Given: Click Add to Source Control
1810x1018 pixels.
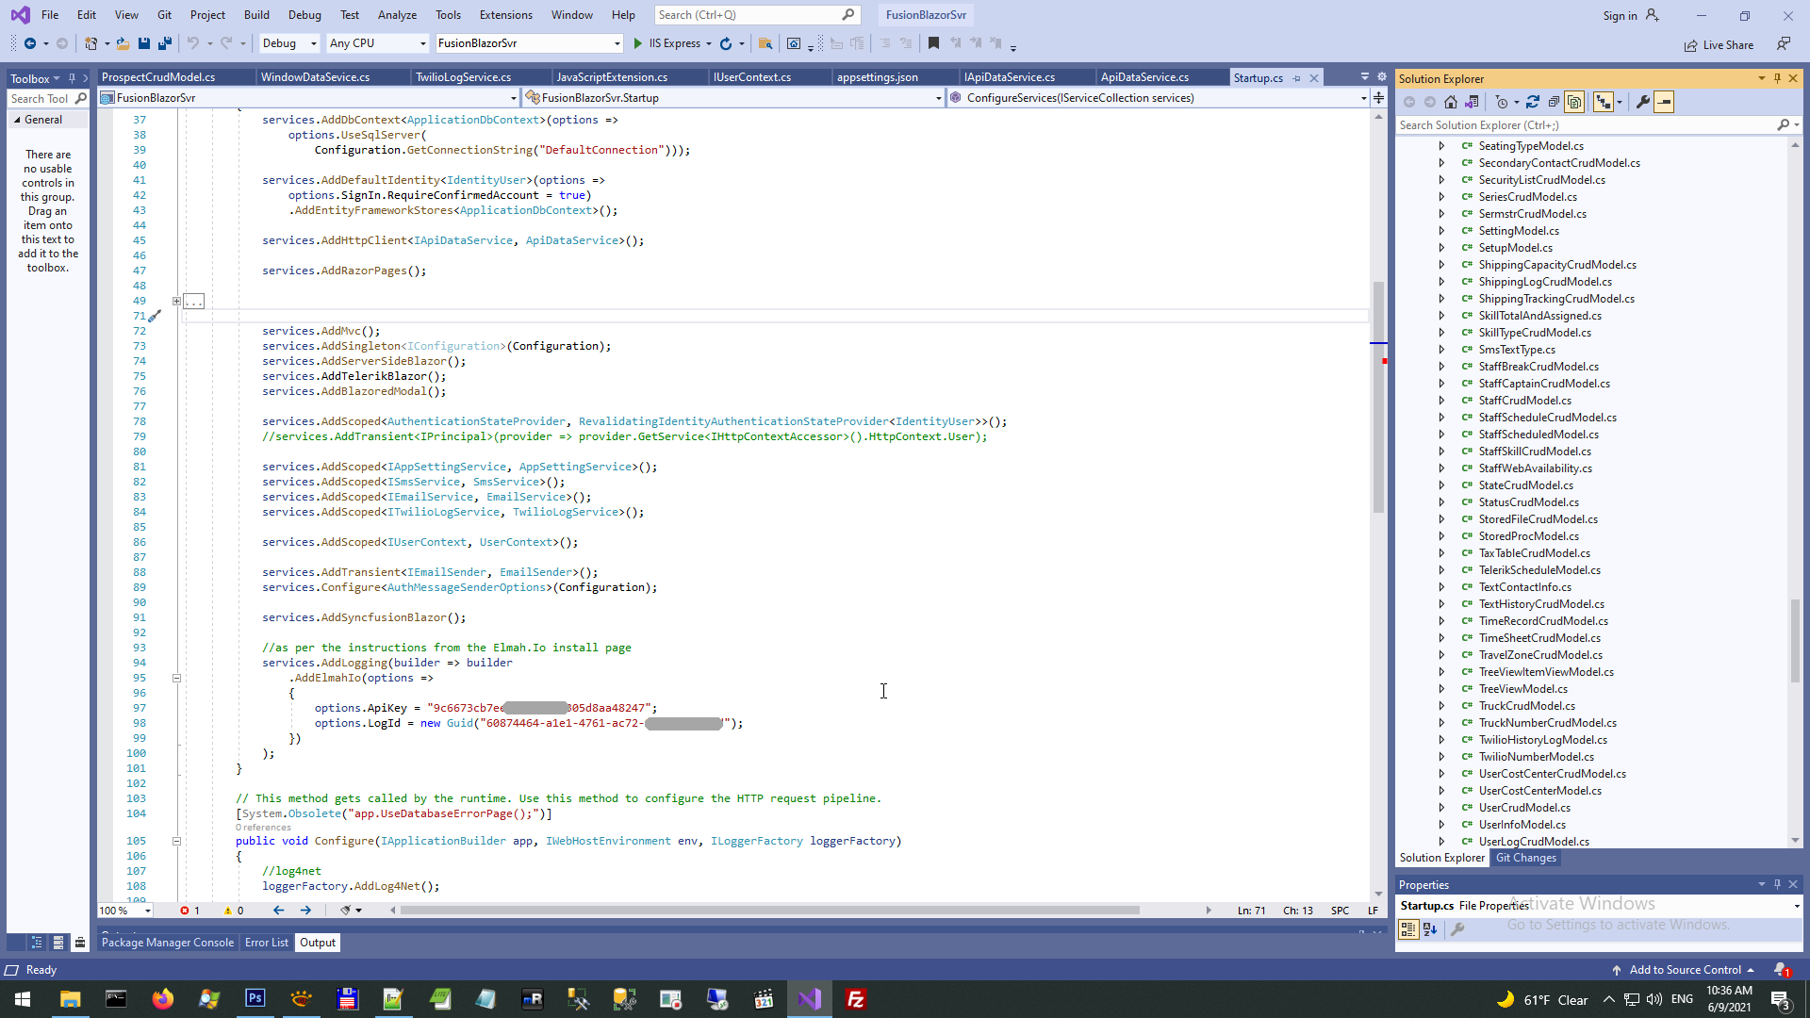Looking at the screenshot, I should click(x=1685, y=970).
